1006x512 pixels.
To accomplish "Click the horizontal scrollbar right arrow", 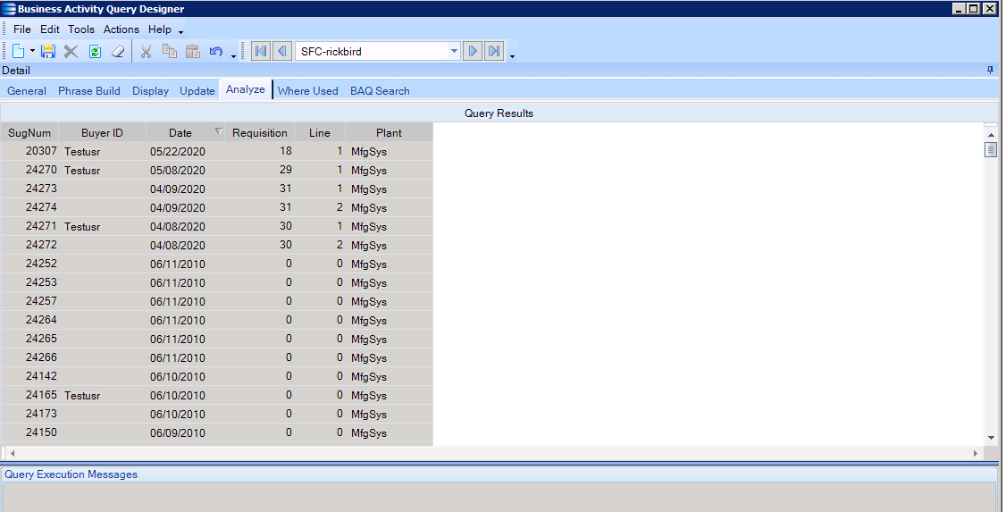I will [x=976, y=453].
